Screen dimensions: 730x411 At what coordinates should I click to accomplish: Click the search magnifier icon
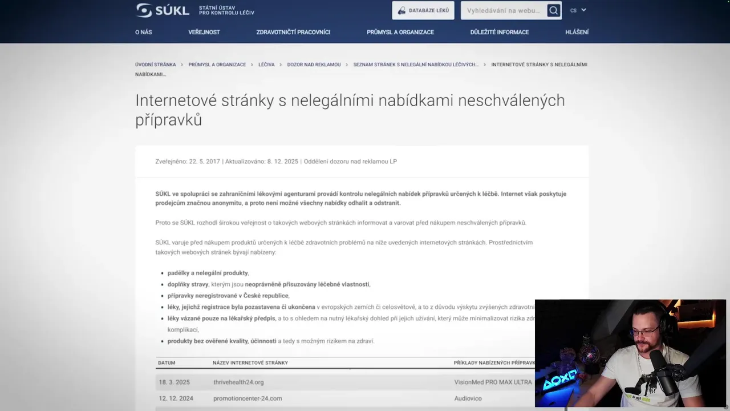click(x=553, y=10)
